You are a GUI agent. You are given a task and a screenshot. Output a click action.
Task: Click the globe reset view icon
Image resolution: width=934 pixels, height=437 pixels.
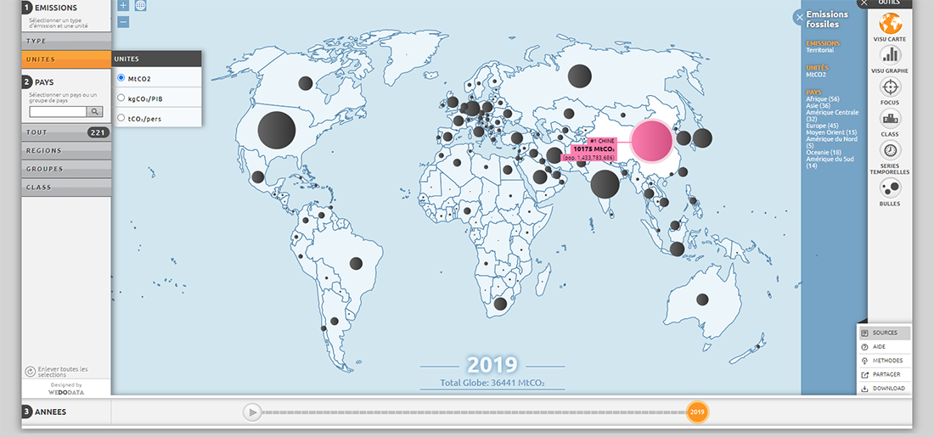click(141, 6)
